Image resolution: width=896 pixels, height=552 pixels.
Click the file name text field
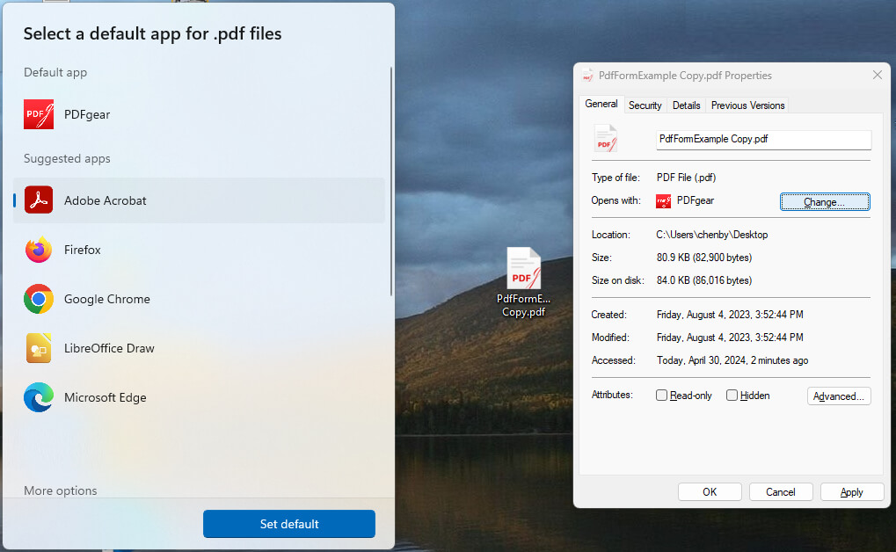(763, 139)
